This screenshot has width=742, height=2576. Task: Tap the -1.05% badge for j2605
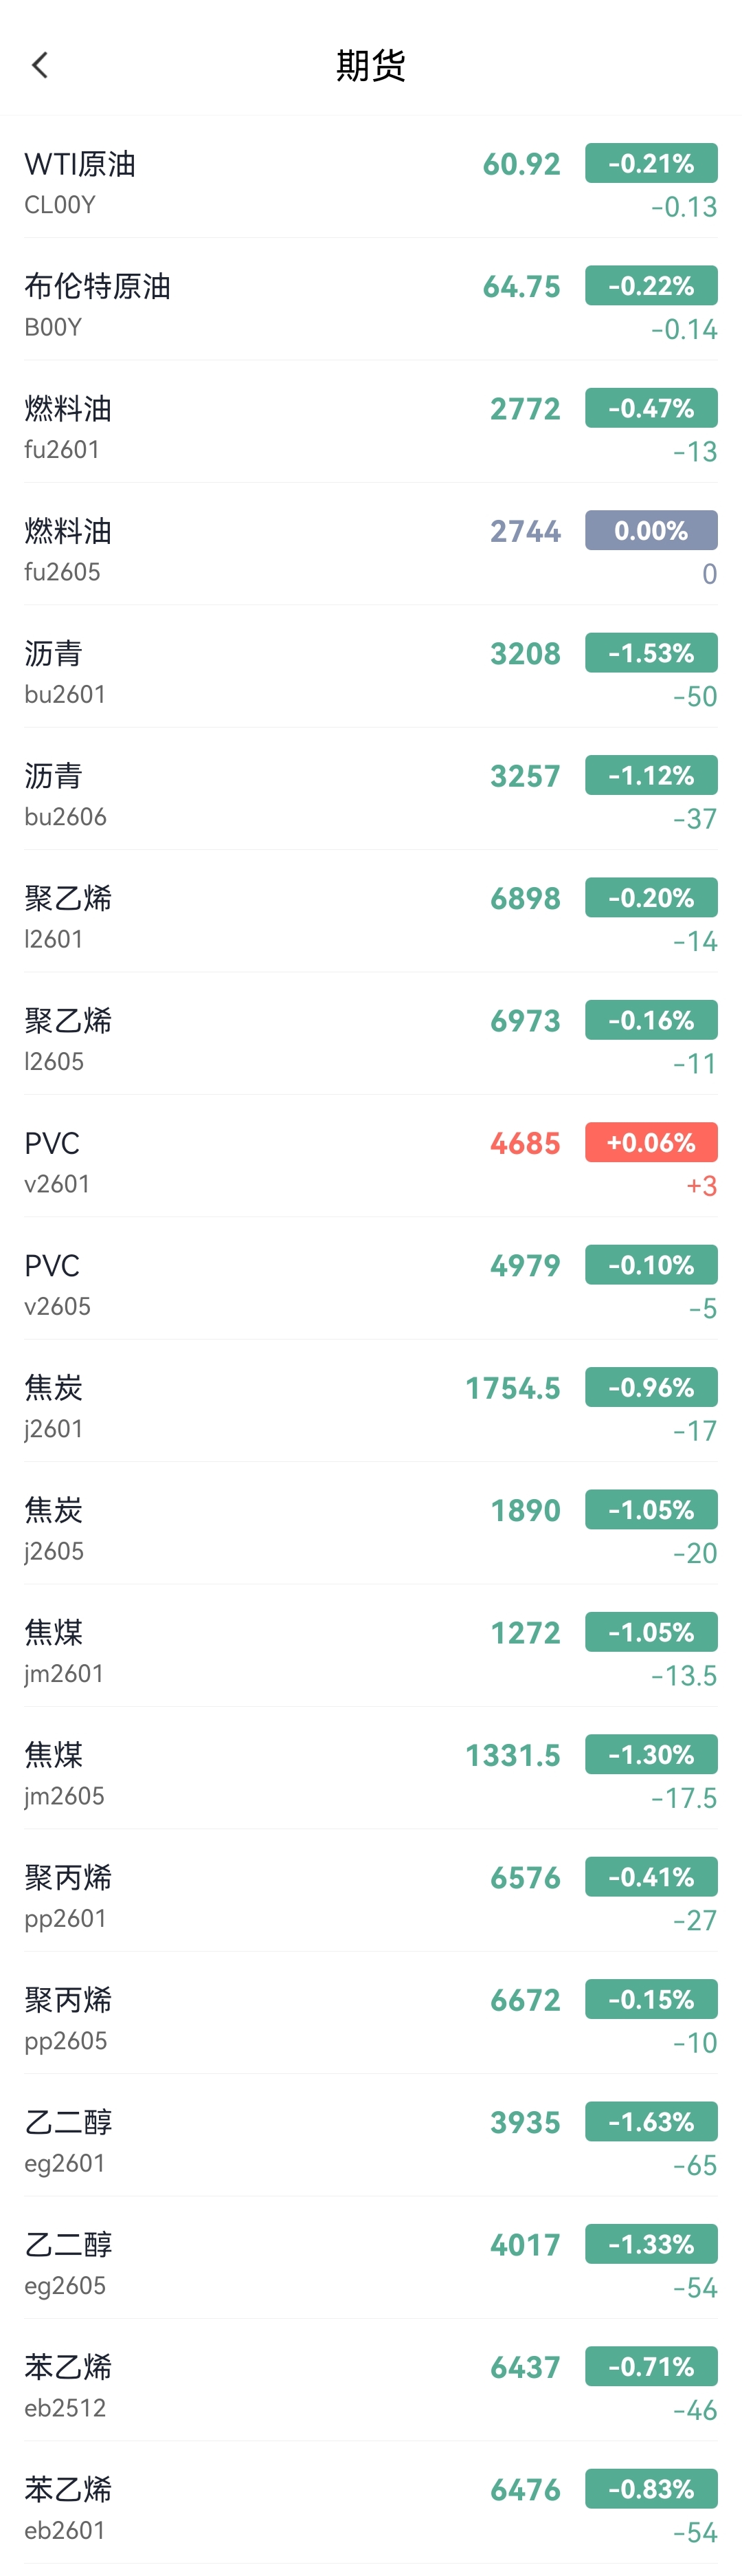(650, 1510)
